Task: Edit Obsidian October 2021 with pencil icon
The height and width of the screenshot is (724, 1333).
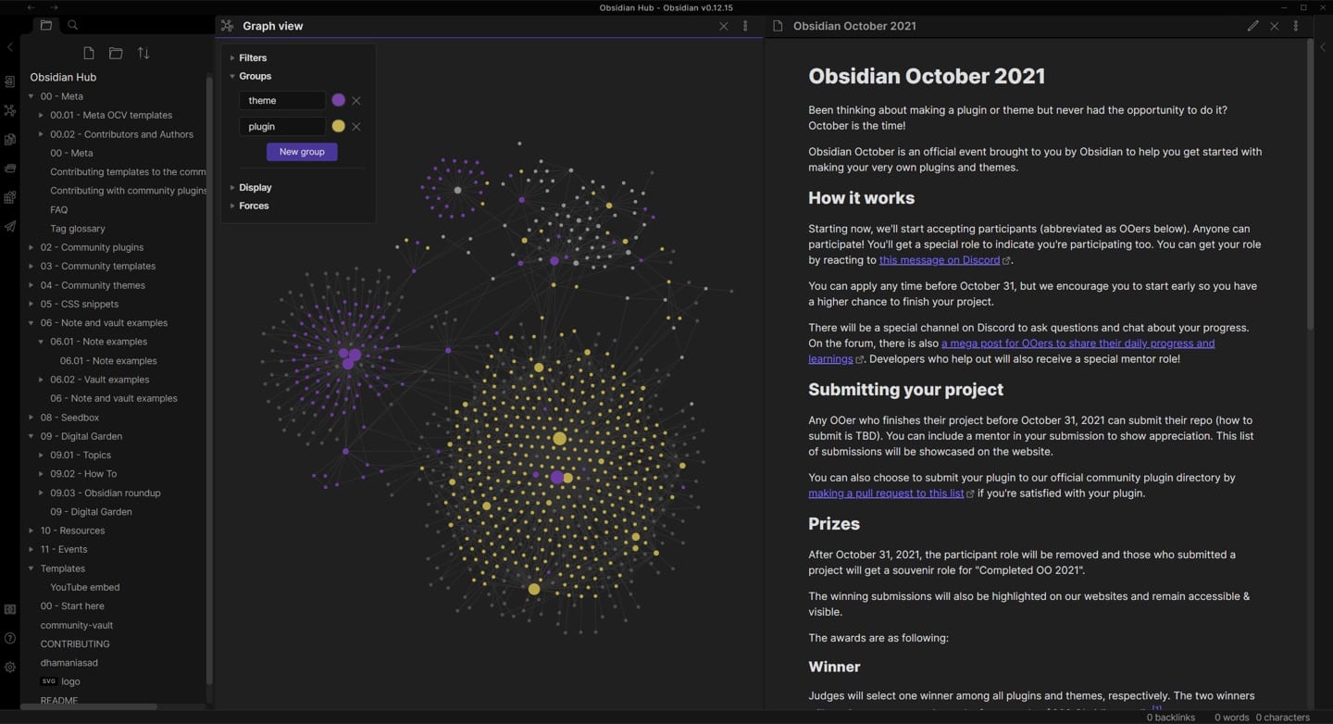Action: click(1252, 26)
